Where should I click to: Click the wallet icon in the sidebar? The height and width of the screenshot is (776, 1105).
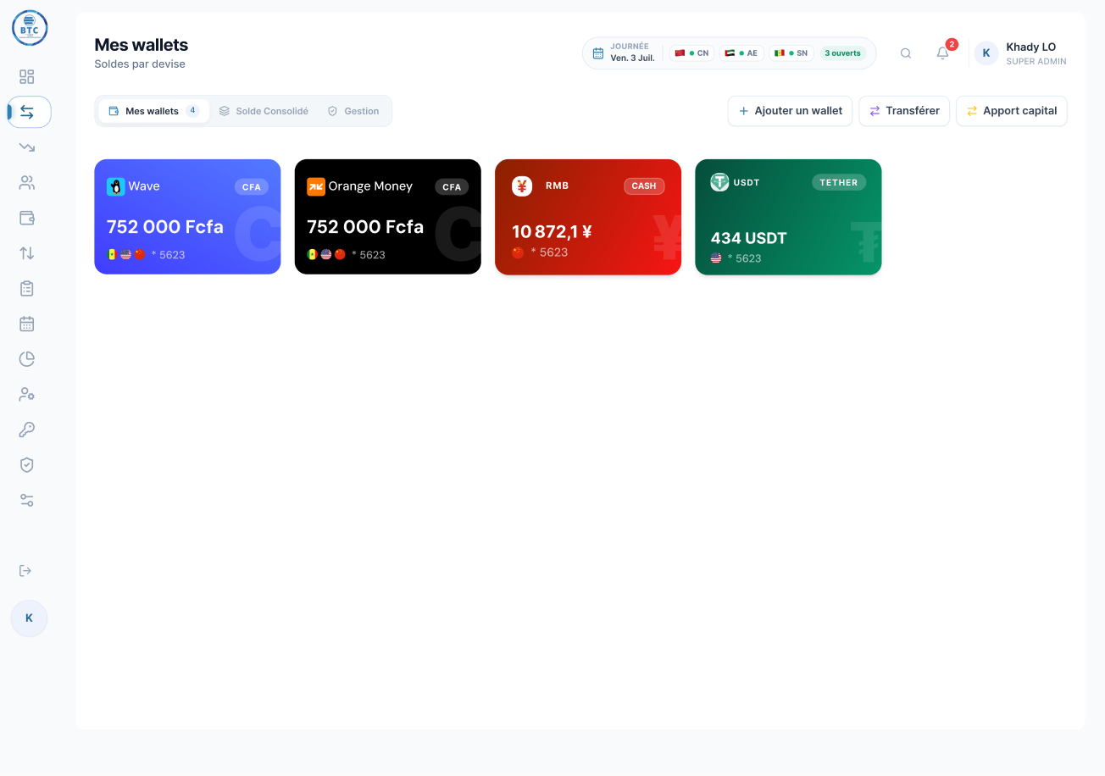pyautogui.click(x=27, y=218)
